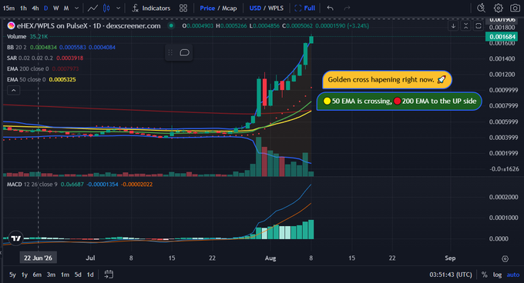Select the W weekly timeframe
This screenshot has width=524, height=283.
(x=55, y=8)
